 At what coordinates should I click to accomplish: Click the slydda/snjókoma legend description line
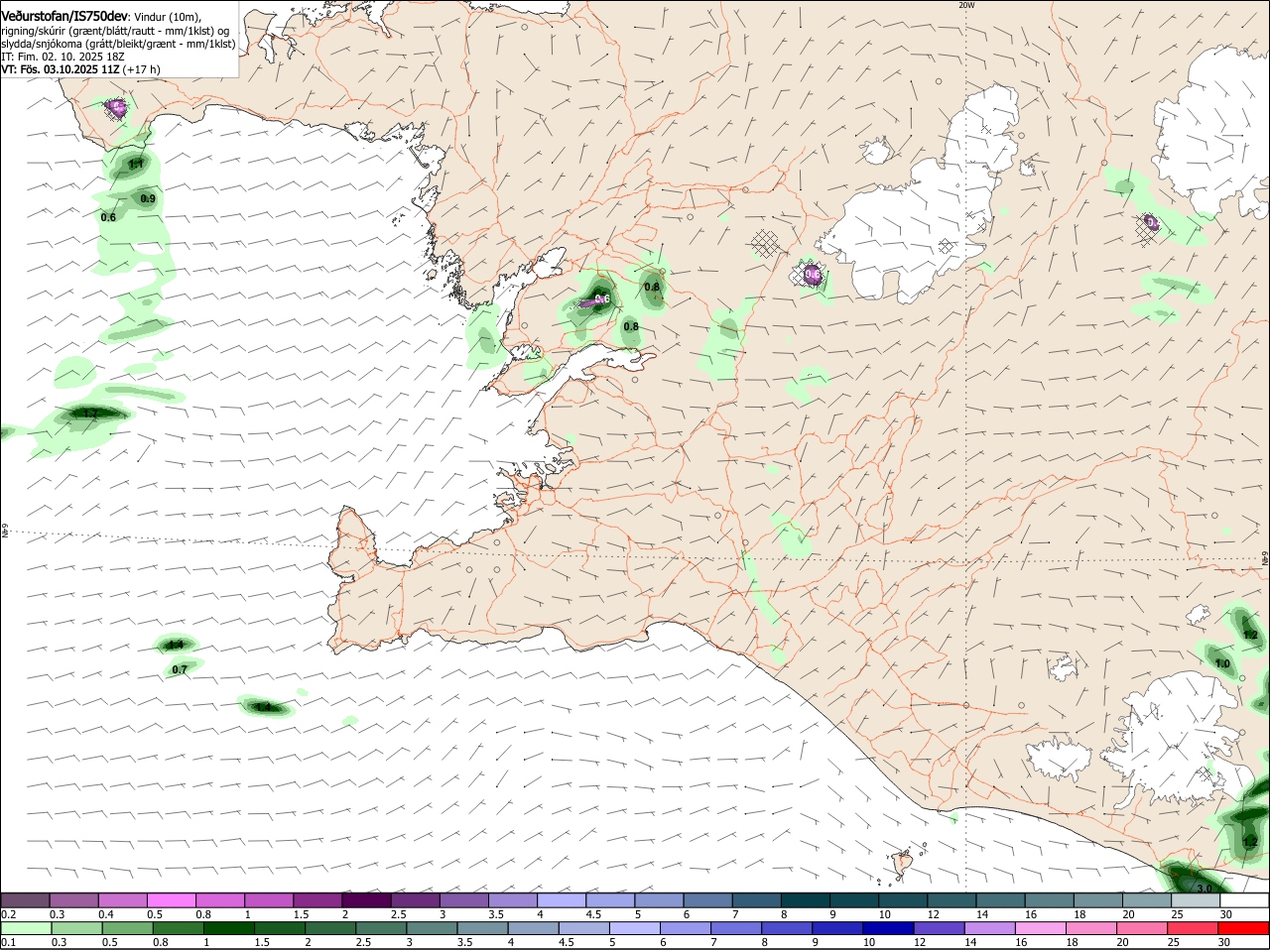[x=118, y=44]
